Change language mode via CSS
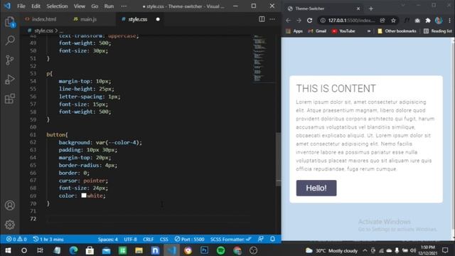Screen dimensions: 455x256 [x=164, y=239]
